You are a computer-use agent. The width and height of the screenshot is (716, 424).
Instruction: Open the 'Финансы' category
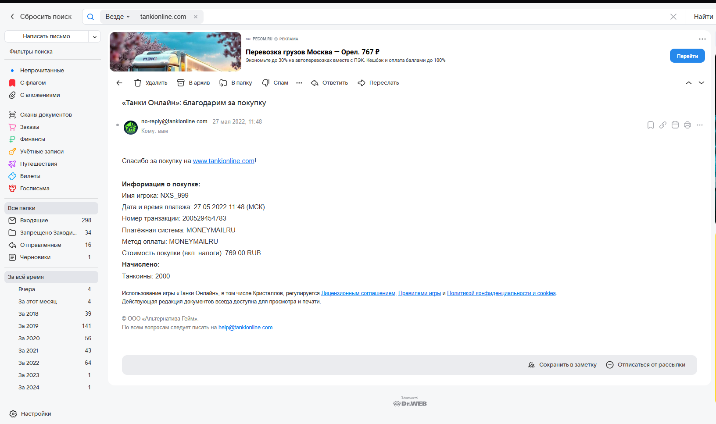[32, 139]
